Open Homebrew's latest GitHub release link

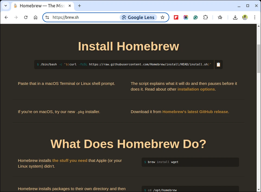(195, 112)
